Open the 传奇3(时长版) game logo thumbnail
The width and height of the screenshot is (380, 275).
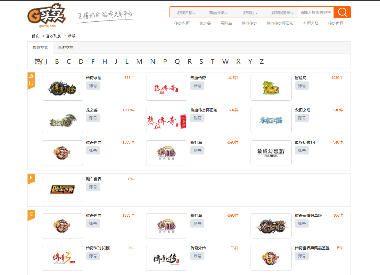pyautogui.click(x=62, y=258)
